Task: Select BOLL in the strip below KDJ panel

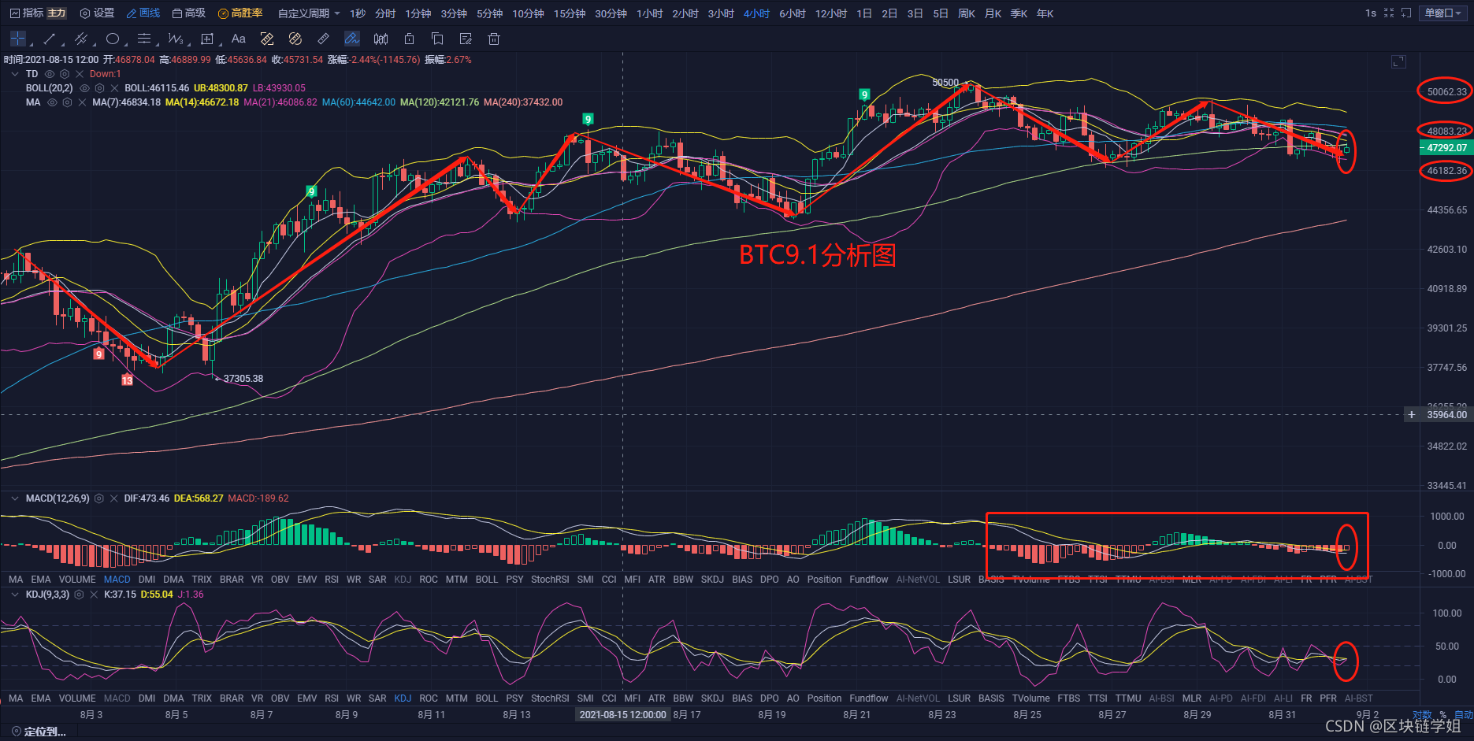Action: pyautogui.click(x=487, y=698)
